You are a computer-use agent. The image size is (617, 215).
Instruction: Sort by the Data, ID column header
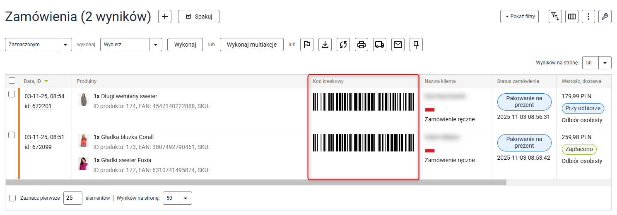[33, 81]
